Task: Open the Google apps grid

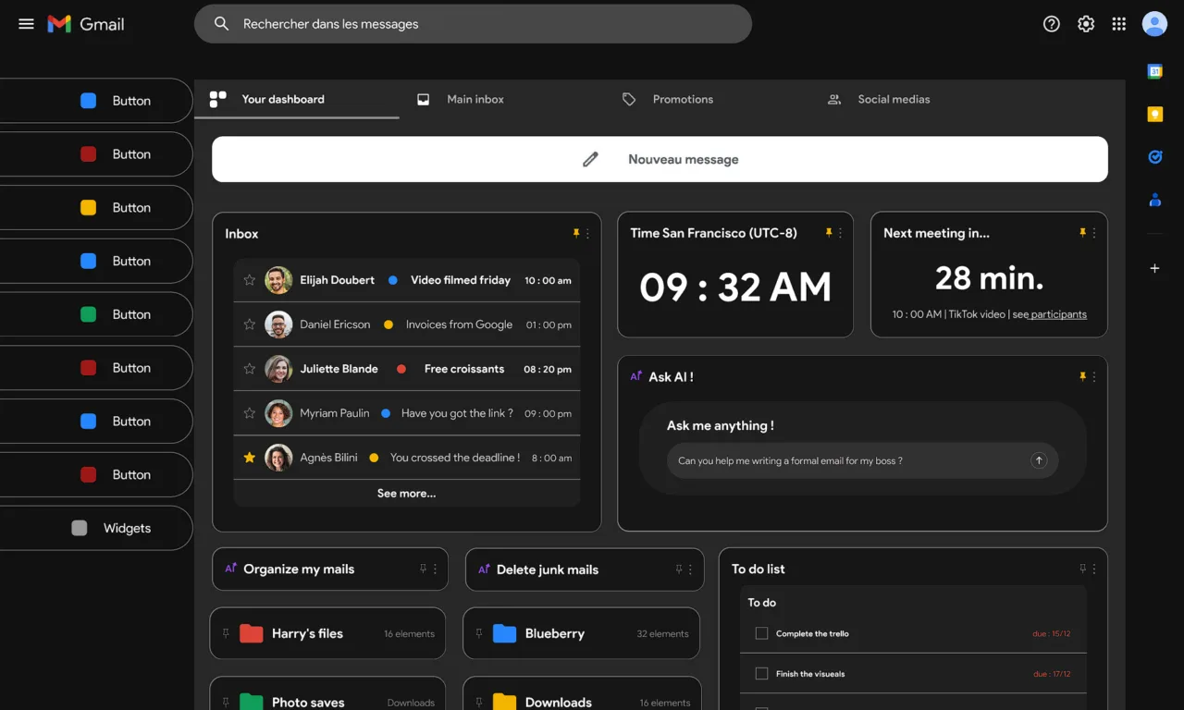Action: pyautogui.click(x=1119, y=24)
